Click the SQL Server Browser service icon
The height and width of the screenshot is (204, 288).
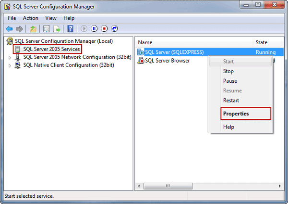pyautogui.click(x=141, y=61)
